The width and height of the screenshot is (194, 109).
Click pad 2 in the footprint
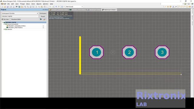click(x=129, y=52)
